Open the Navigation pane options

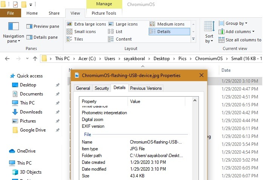14,33
